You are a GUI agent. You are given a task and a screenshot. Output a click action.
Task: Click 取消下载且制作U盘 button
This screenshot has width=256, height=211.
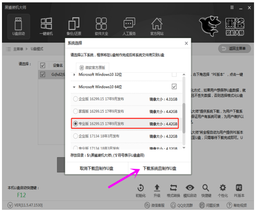click(x=96, y=168)
